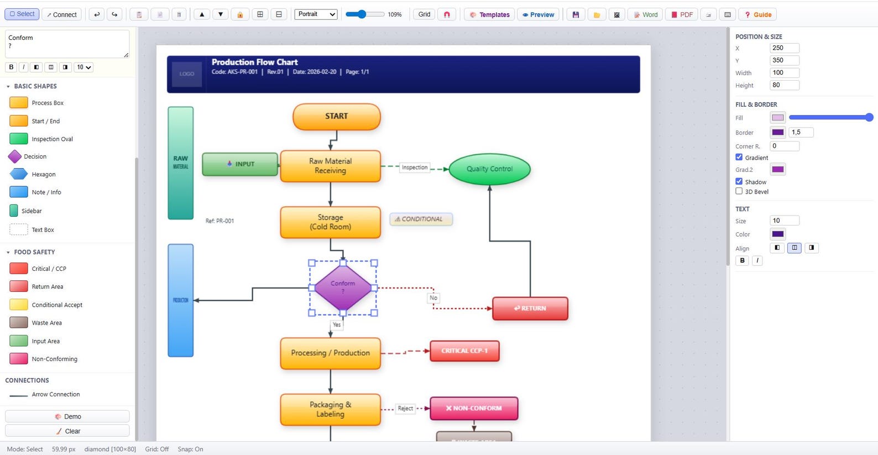Click the clipboard paste icon in toolbar
This screenshot has width=878, height=455.
click(x=139, y=14)
